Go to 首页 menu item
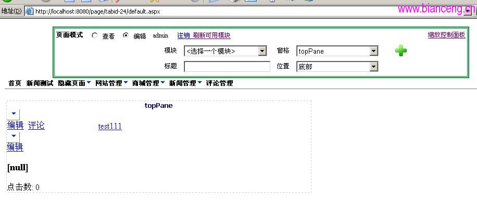The image size is (477, 200). (15, 83)
